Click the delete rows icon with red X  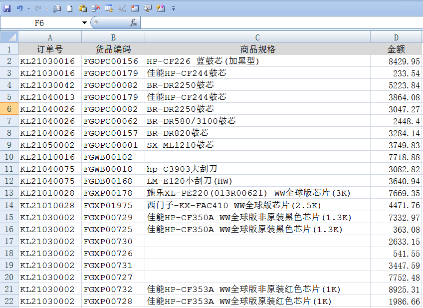(95, 8)
